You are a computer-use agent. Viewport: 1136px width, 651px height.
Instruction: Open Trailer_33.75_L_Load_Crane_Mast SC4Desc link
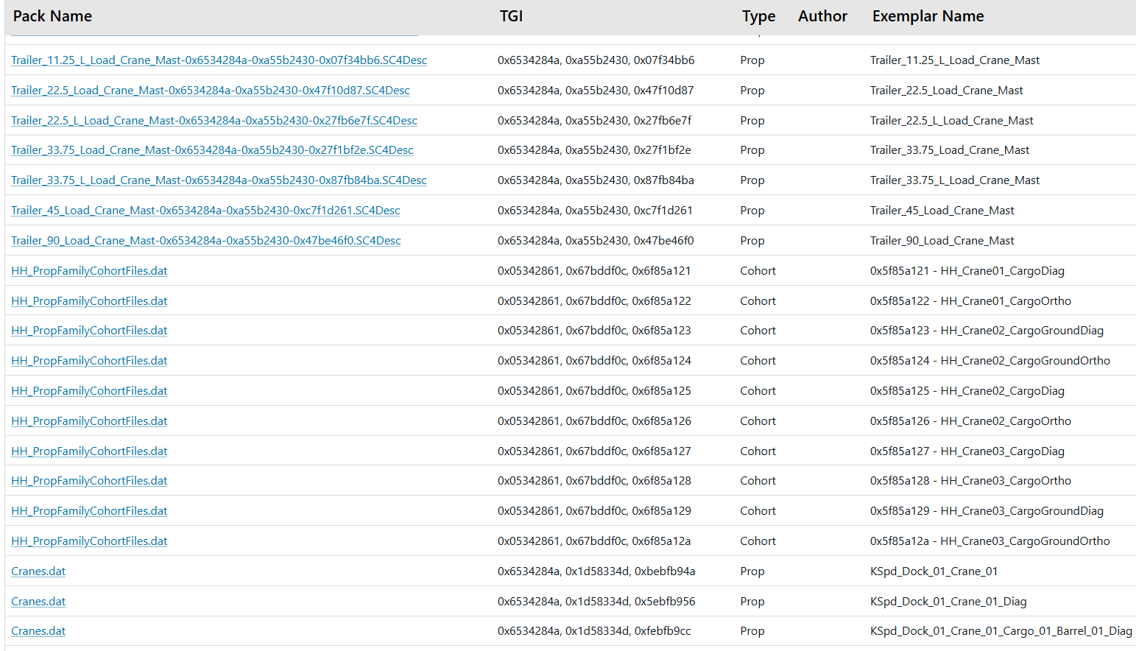click(219, 180)
